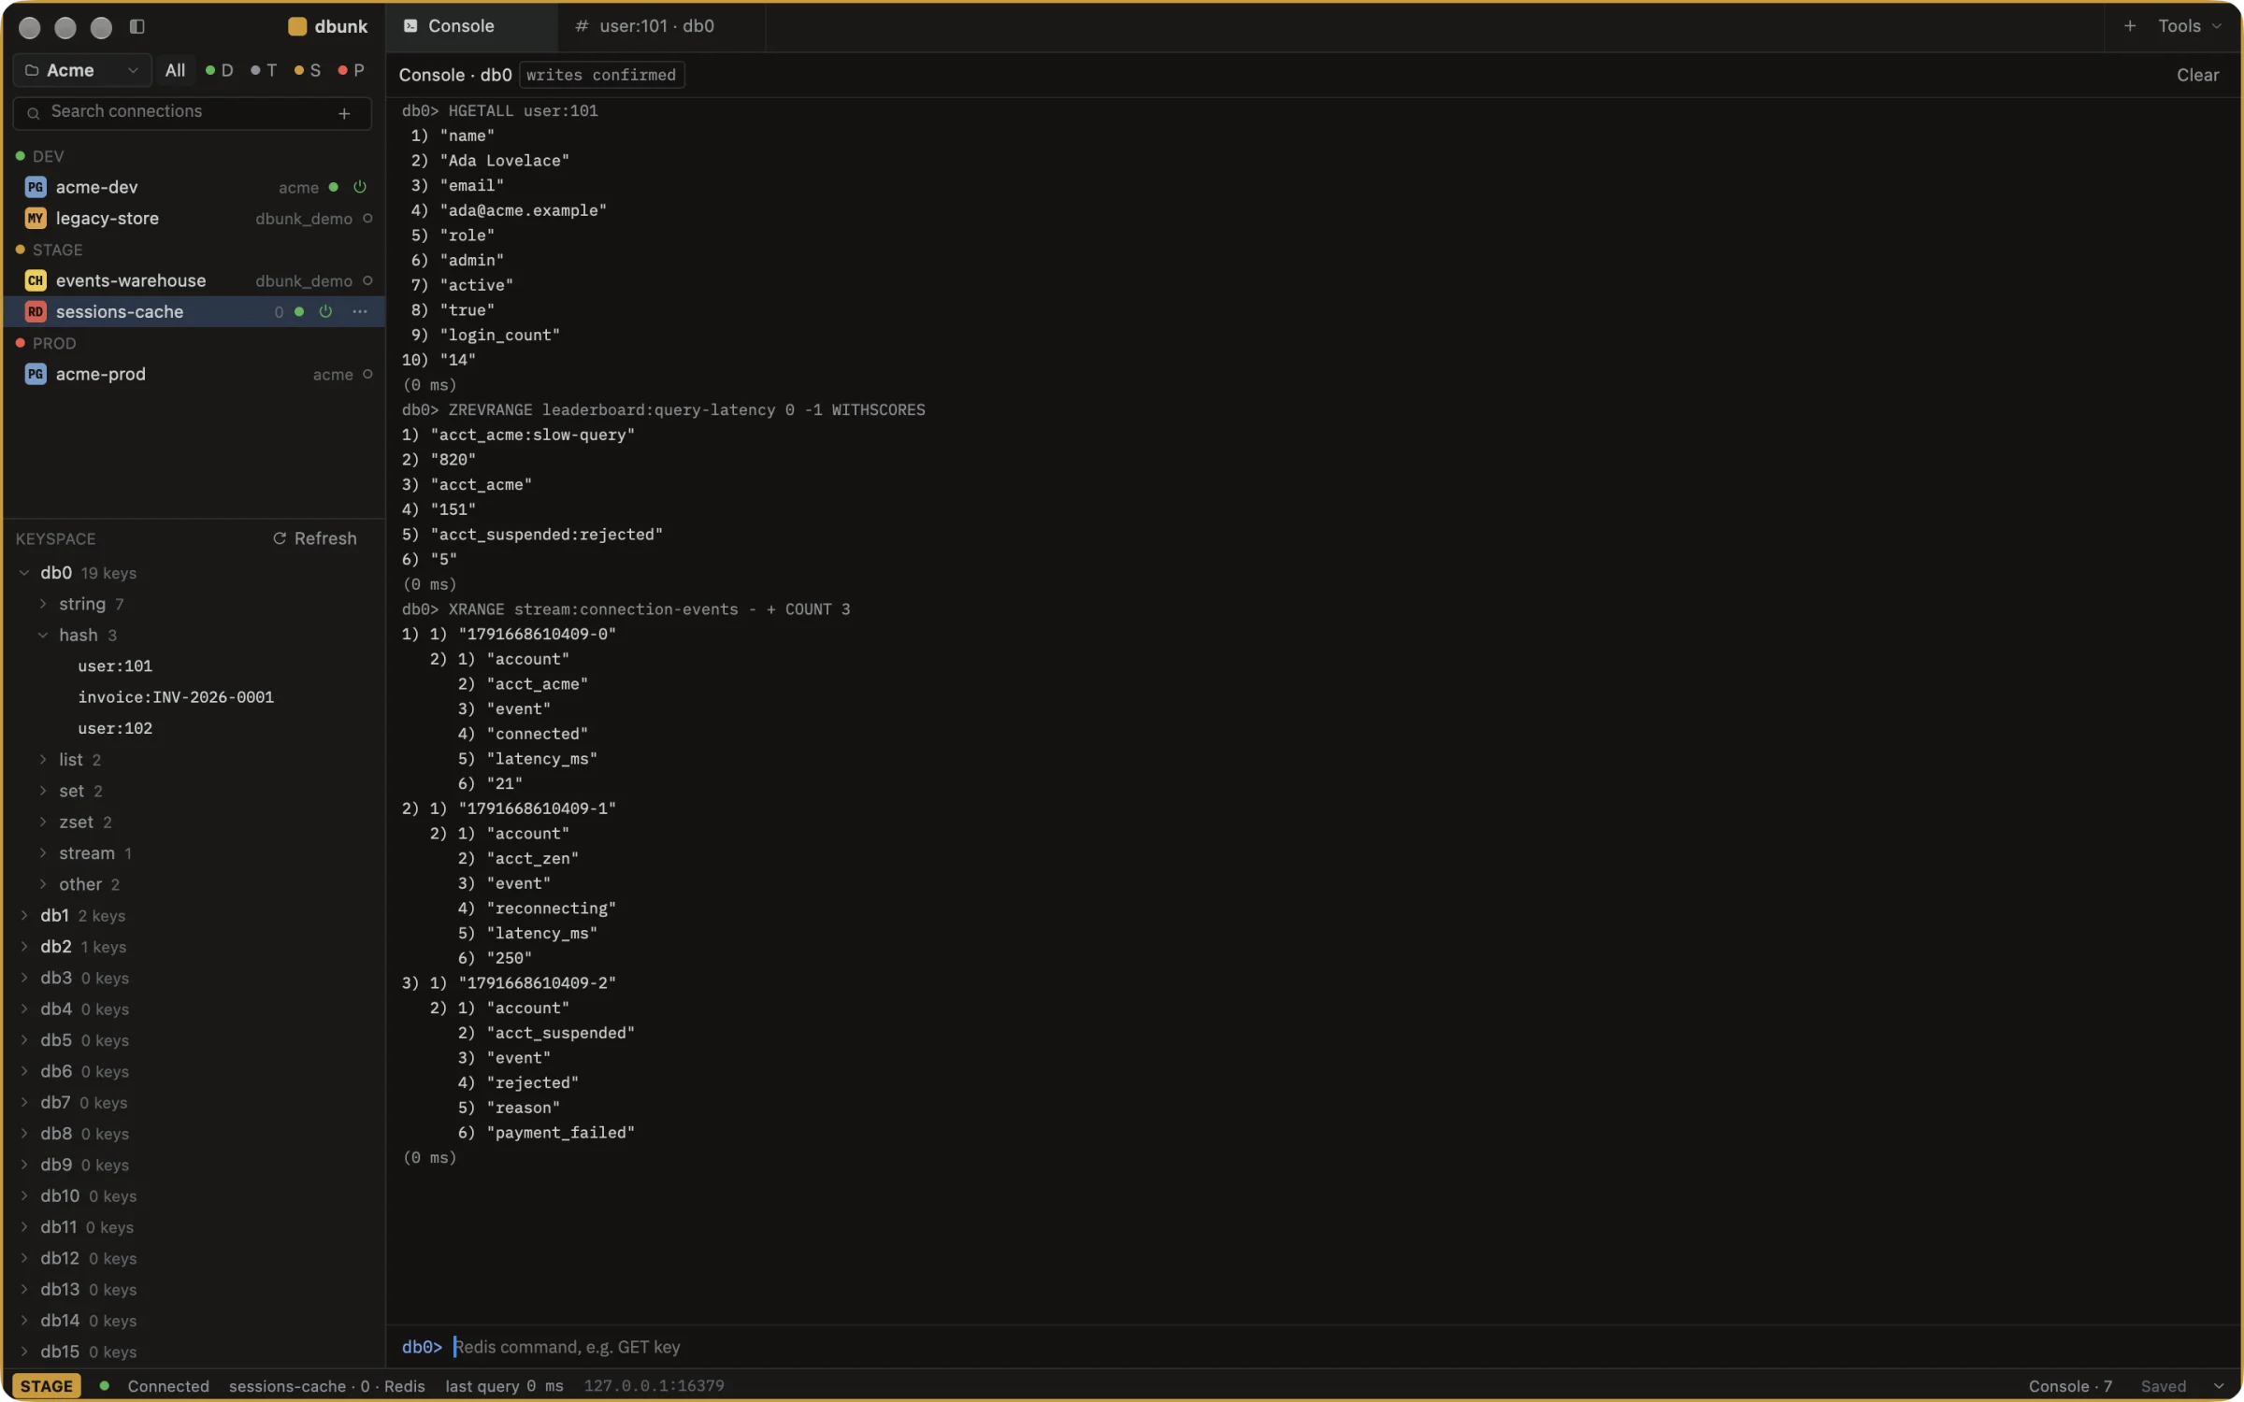Toggle acme-dev connection power button
Image resolution: width=2244 pixels, height=1402 pixels.
coord(360,187)
